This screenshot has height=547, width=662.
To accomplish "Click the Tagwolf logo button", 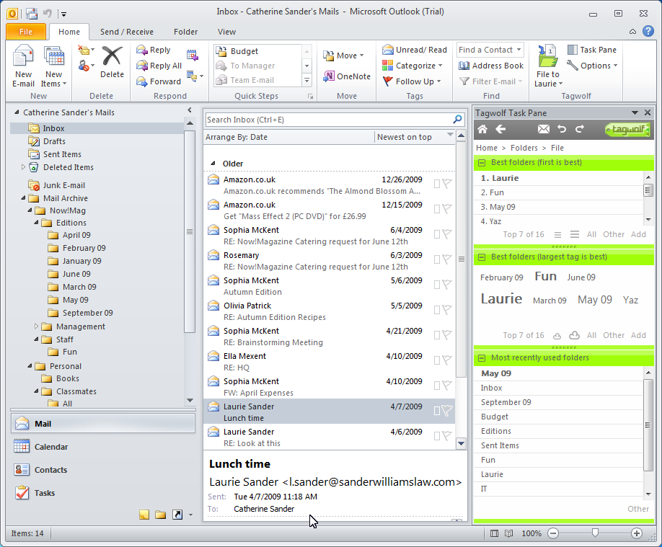I will [x=627, y=129].
